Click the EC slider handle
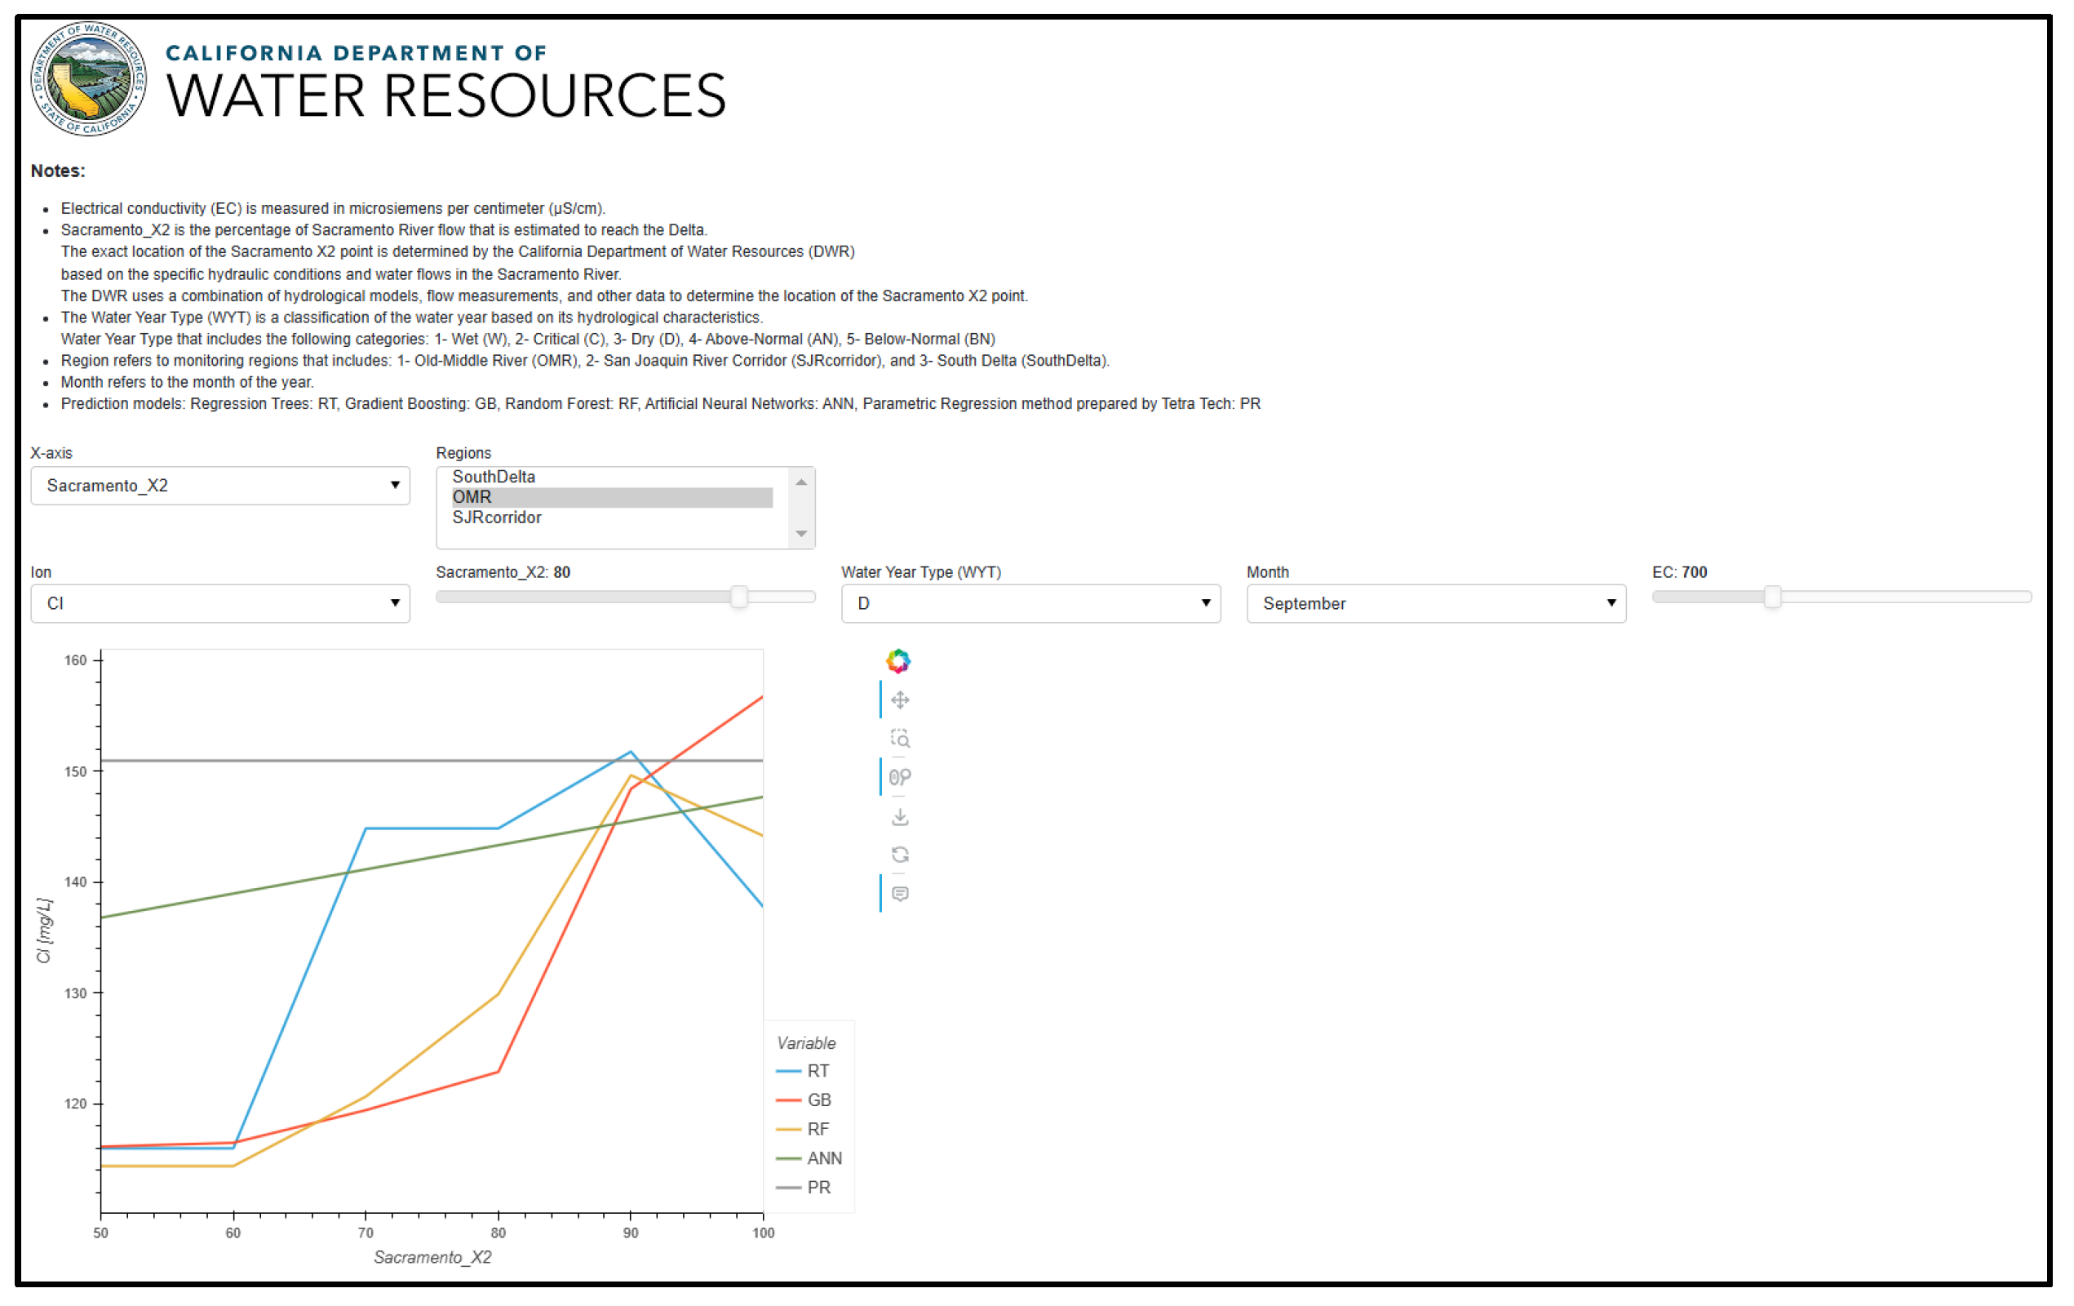The width and height of the screenshot is (2074, 1306). point(1771,597)
